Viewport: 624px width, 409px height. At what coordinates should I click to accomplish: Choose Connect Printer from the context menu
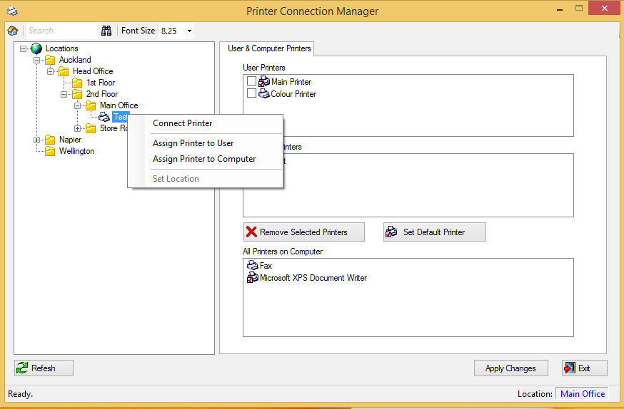click(182, 123)
